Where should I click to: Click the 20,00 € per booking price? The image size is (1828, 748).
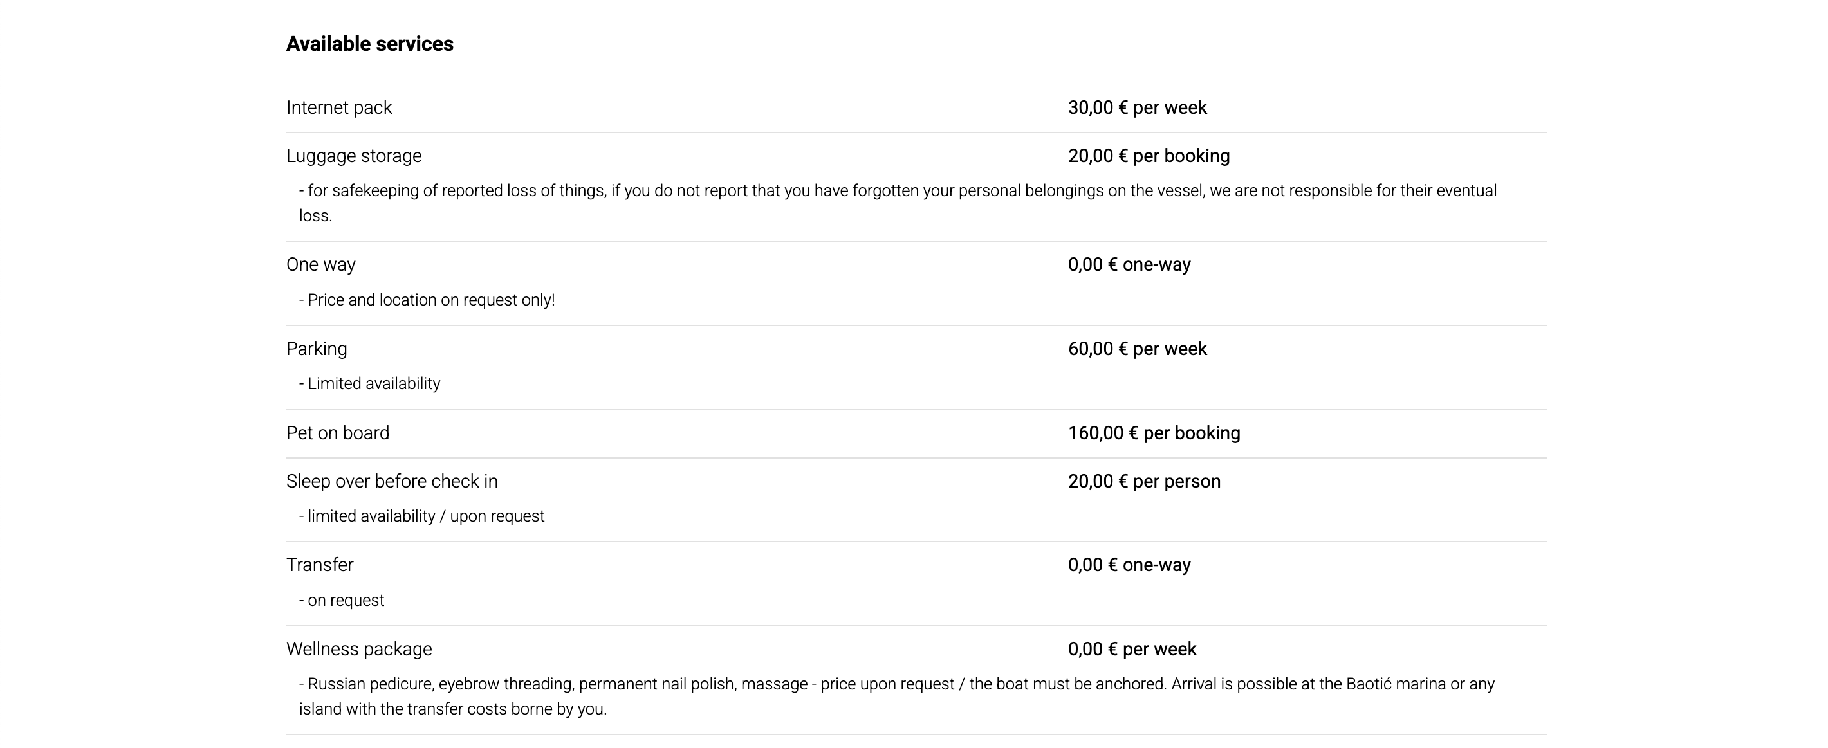click(1149, 156)
